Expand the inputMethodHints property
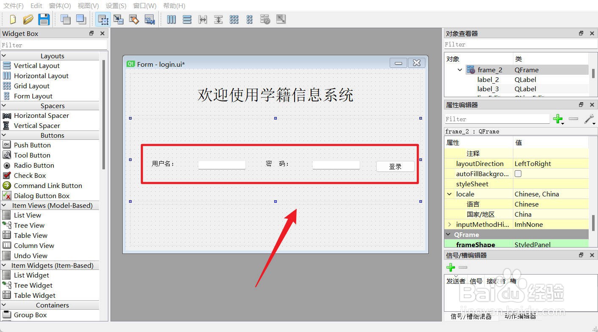Screen dimensions: 598x332 tap(449, 224)
